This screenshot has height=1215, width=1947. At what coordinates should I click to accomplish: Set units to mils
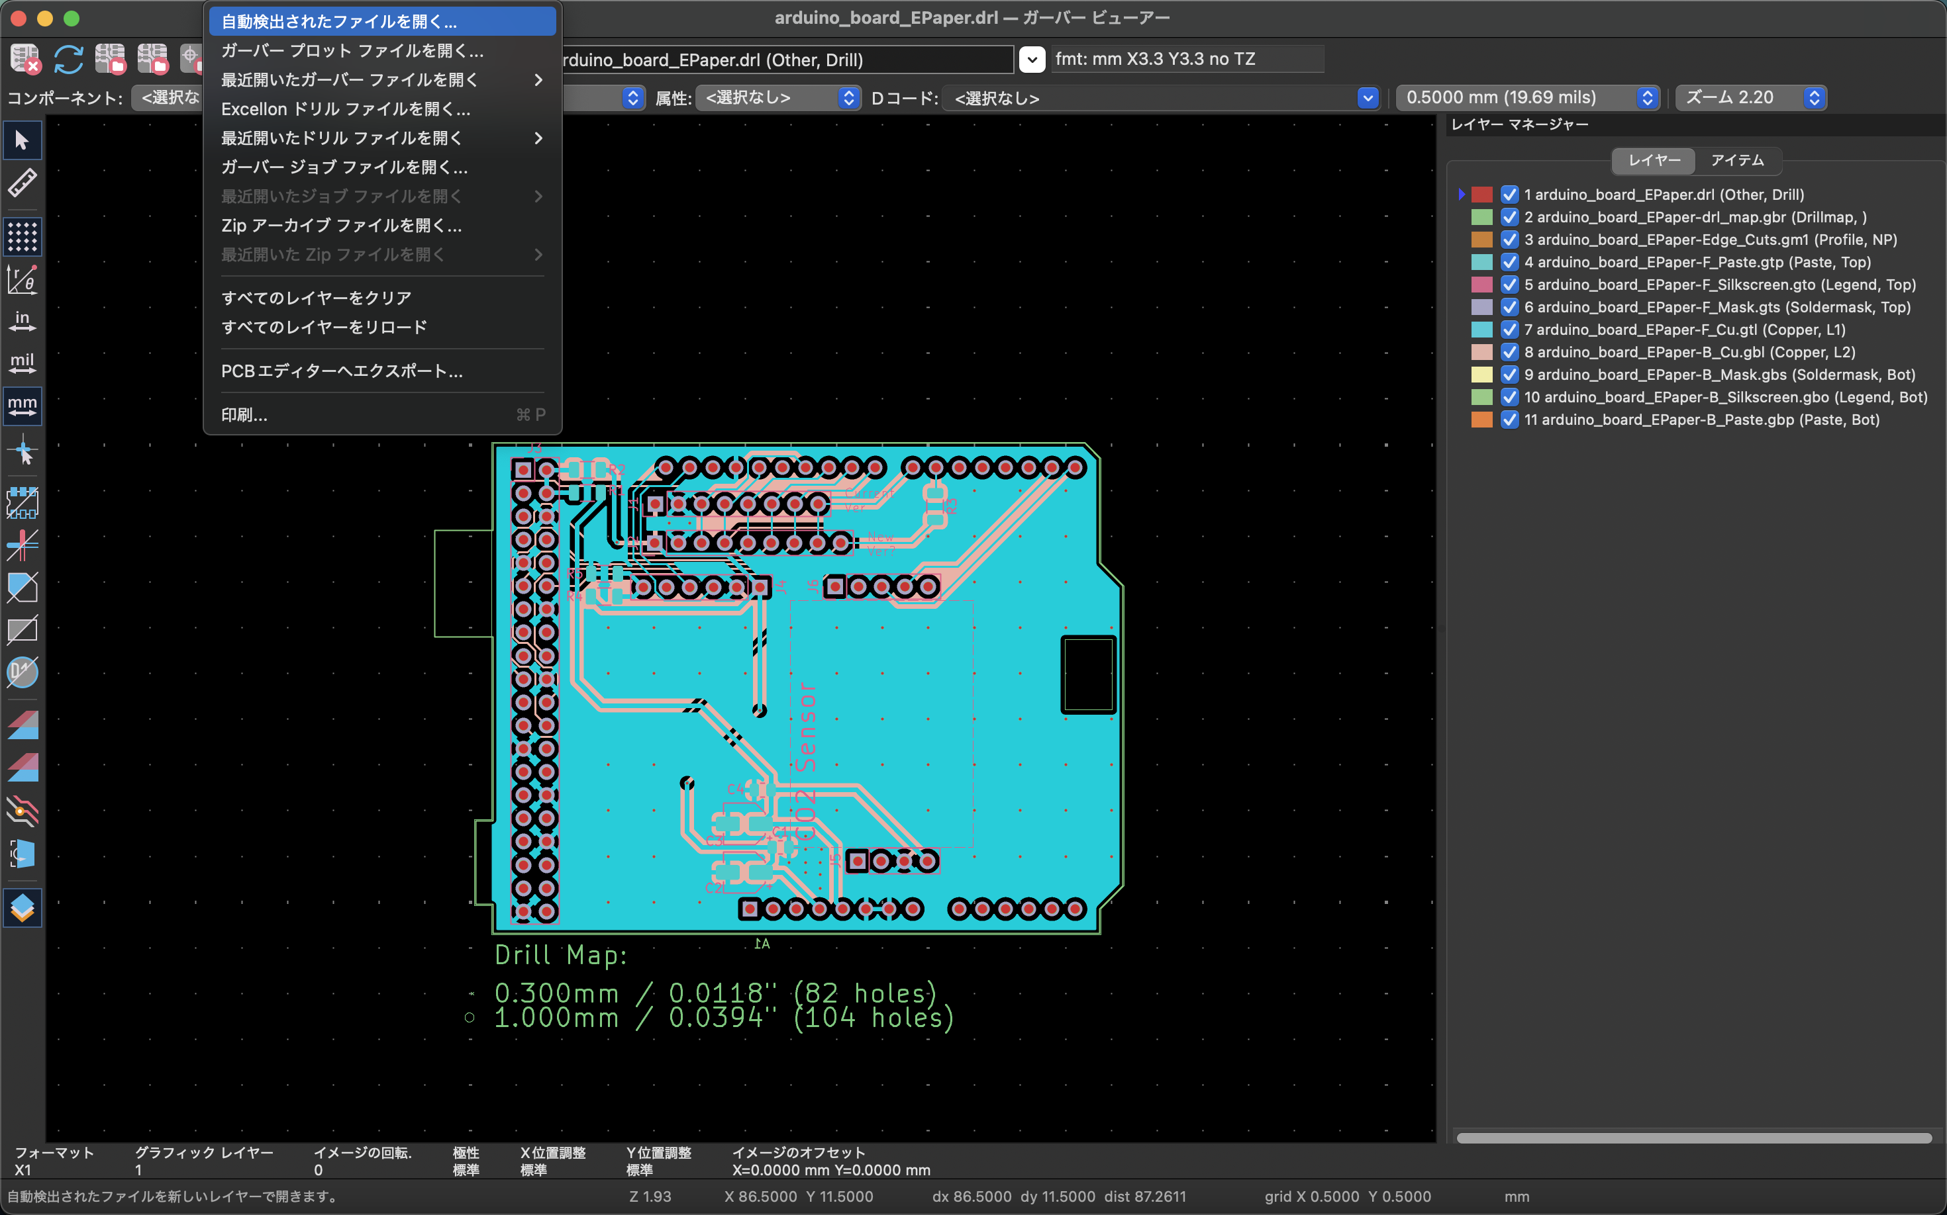click(x=22, y=363)
